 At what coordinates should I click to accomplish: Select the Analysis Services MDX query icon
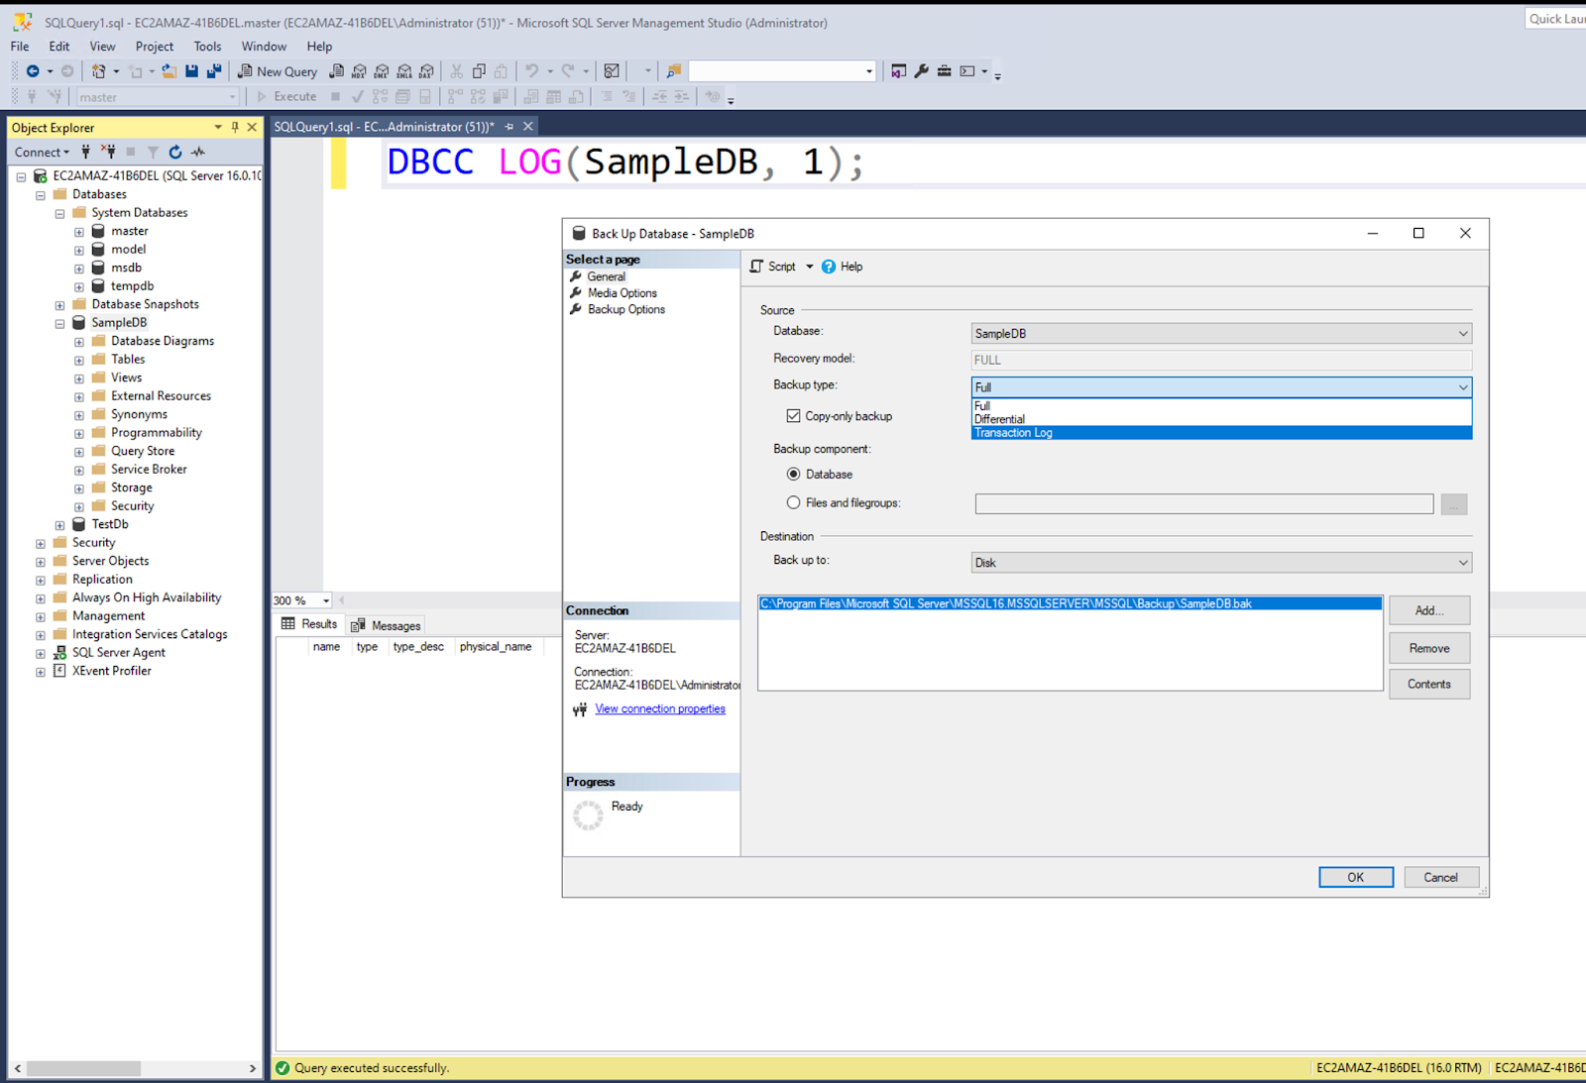coord(360,70)
